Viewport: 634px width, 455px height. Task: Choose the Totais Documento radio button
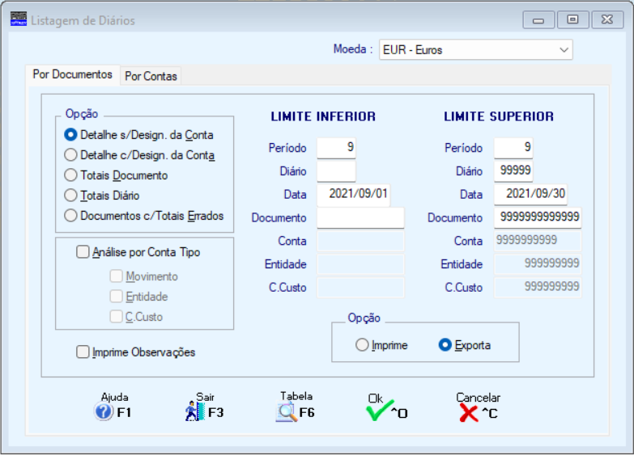71,175
